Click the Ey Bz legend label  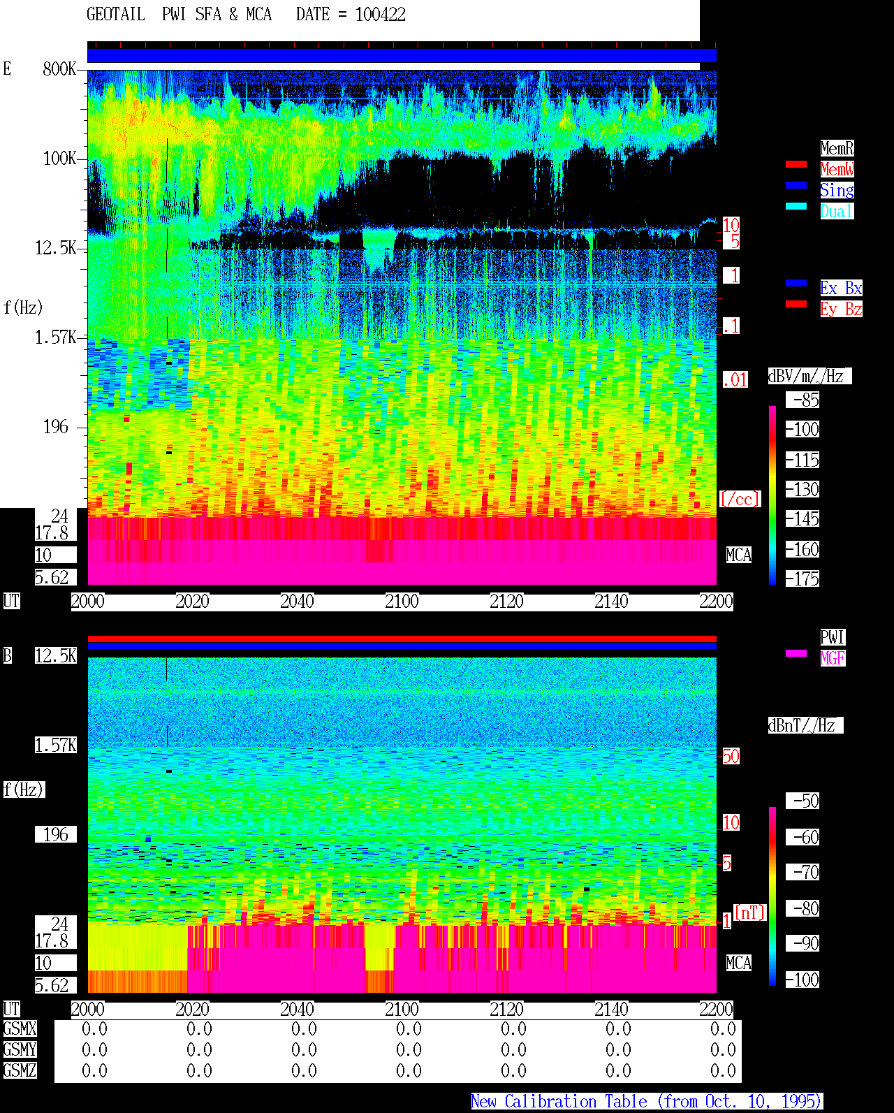pos(841,309)
